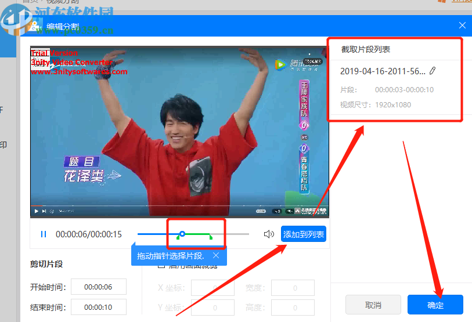This screenshot has height=322, width=472.
Task: Edit the 结束时间 field showing 00:00:10
Action: click(99, 307)
